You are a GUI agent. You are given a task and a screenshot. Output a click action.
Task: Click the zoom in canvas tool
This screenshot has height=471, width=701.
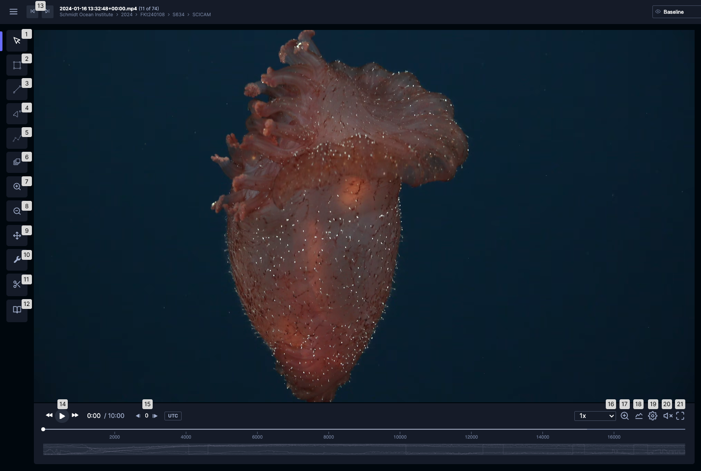tap(17, 187)
